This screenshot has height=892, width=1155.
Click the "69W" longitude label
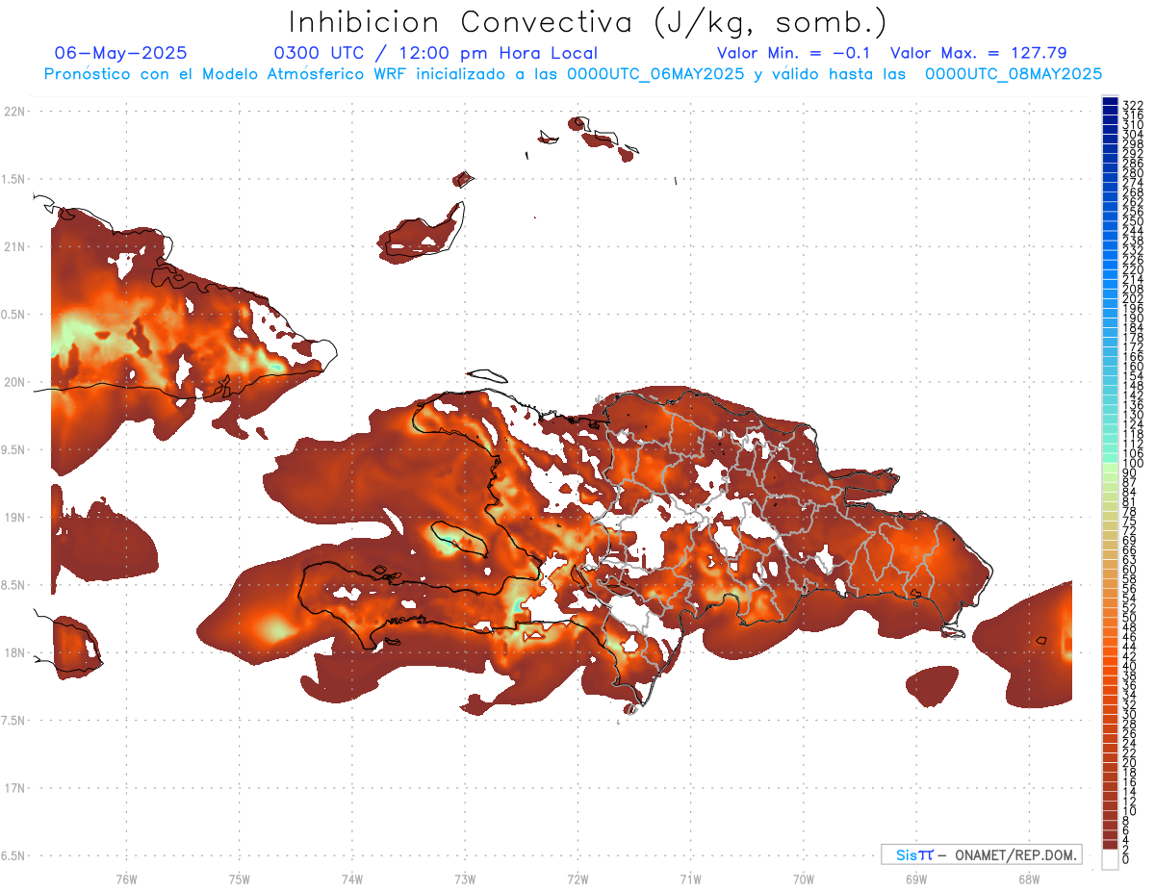pos(915,879)
